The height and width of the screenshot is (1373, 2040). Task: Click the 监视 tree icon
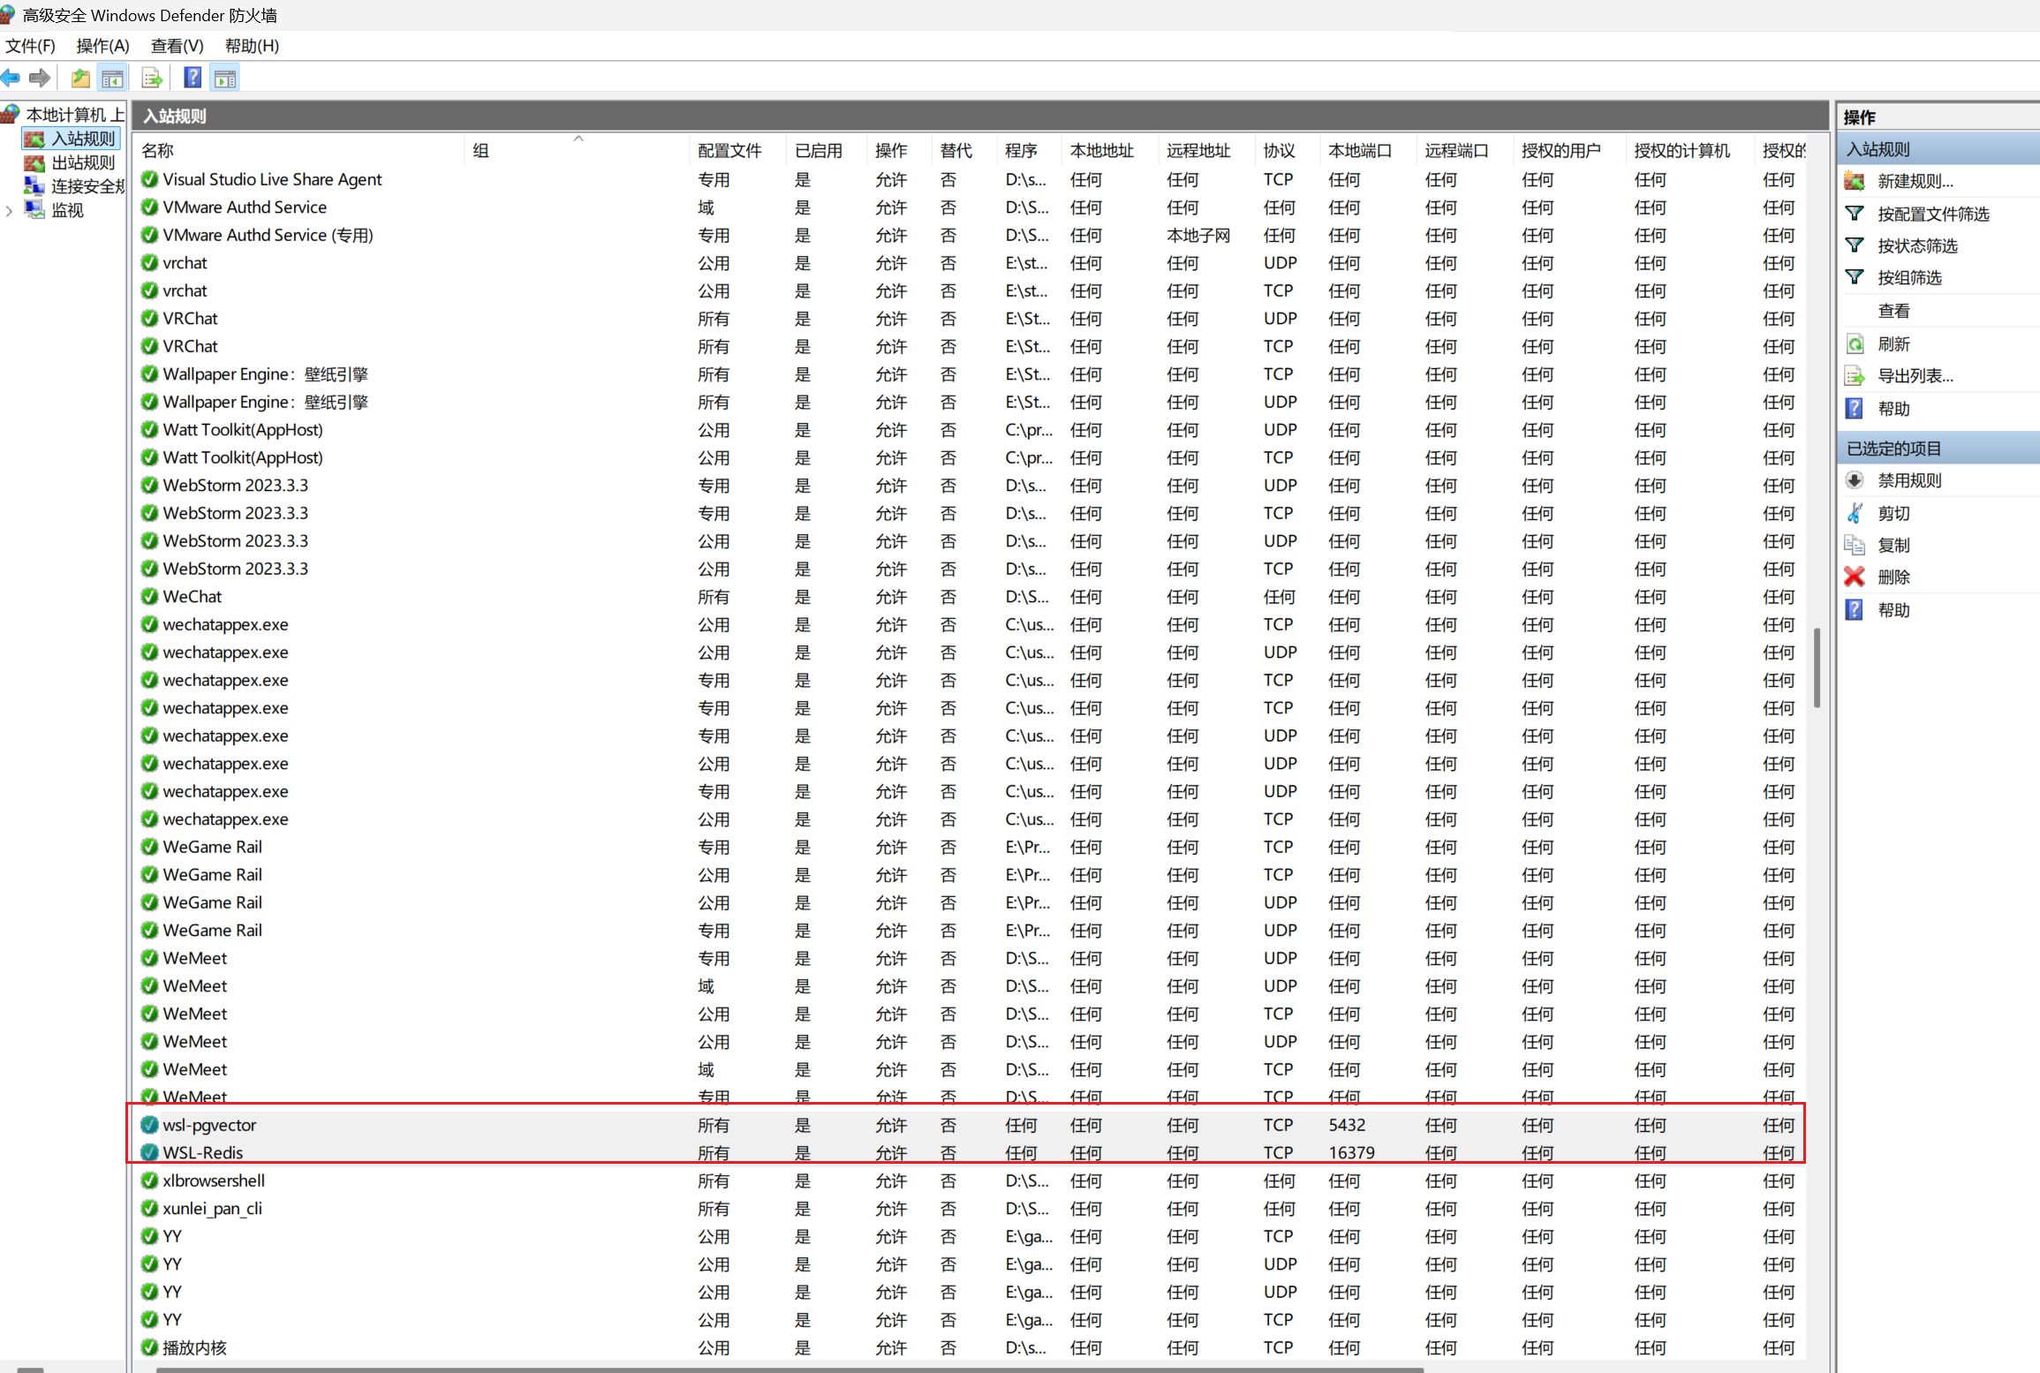click(x=34, y=210)
